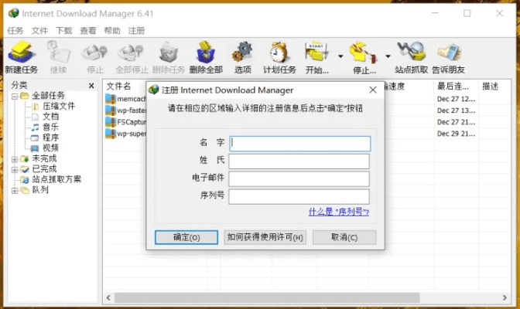The height and width of the screenshot is (309, 520).
Task: Open the 注册 menu
Action: tap(136, 31)
